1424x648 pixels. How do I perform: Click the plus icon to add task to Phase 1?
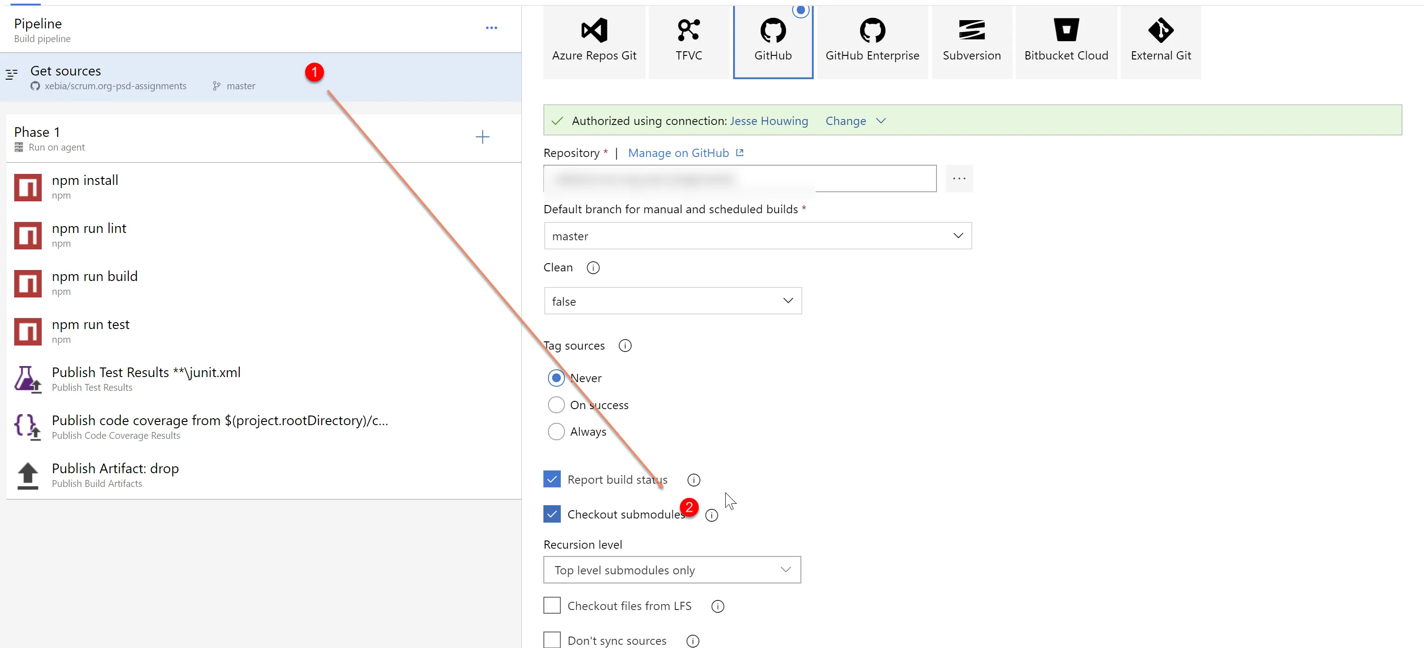coord(482,137)
